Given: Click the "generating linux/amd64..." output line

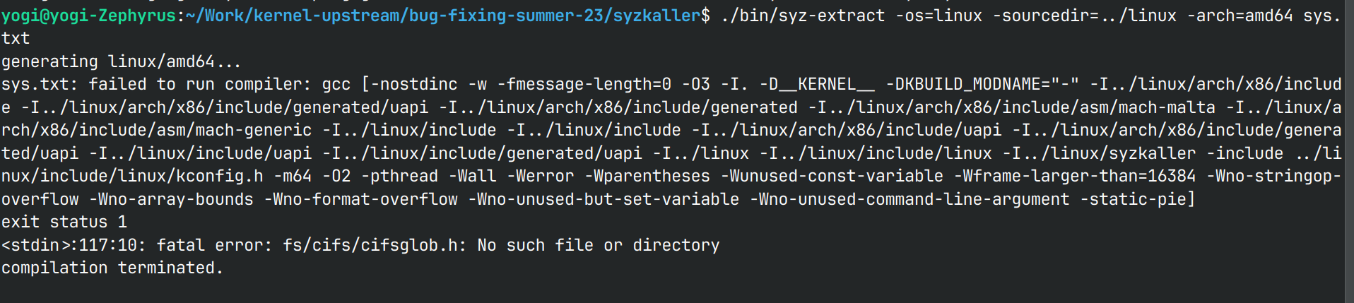Looking at the screenshot, I should tap(121, 61).
